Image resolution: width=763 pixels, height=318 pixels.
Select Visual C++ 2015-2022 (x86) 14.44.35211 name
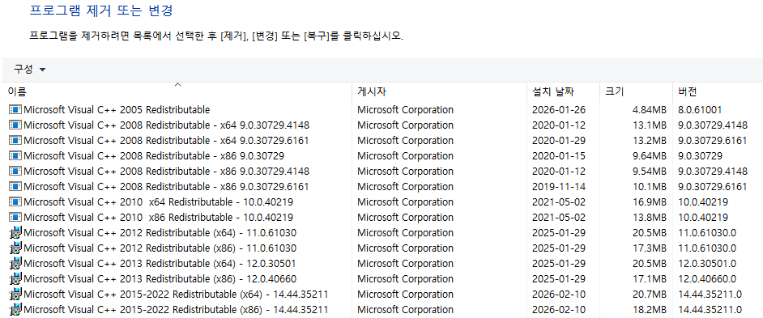pos(176,310)
